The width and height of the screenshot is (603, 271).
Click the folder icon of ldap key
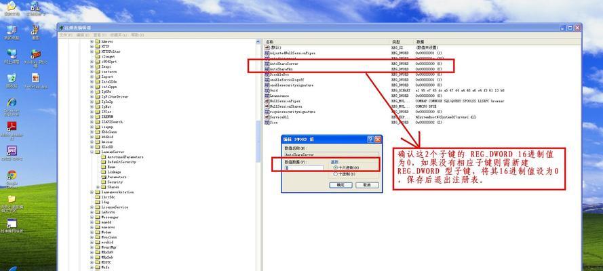[x=98, y=202]
